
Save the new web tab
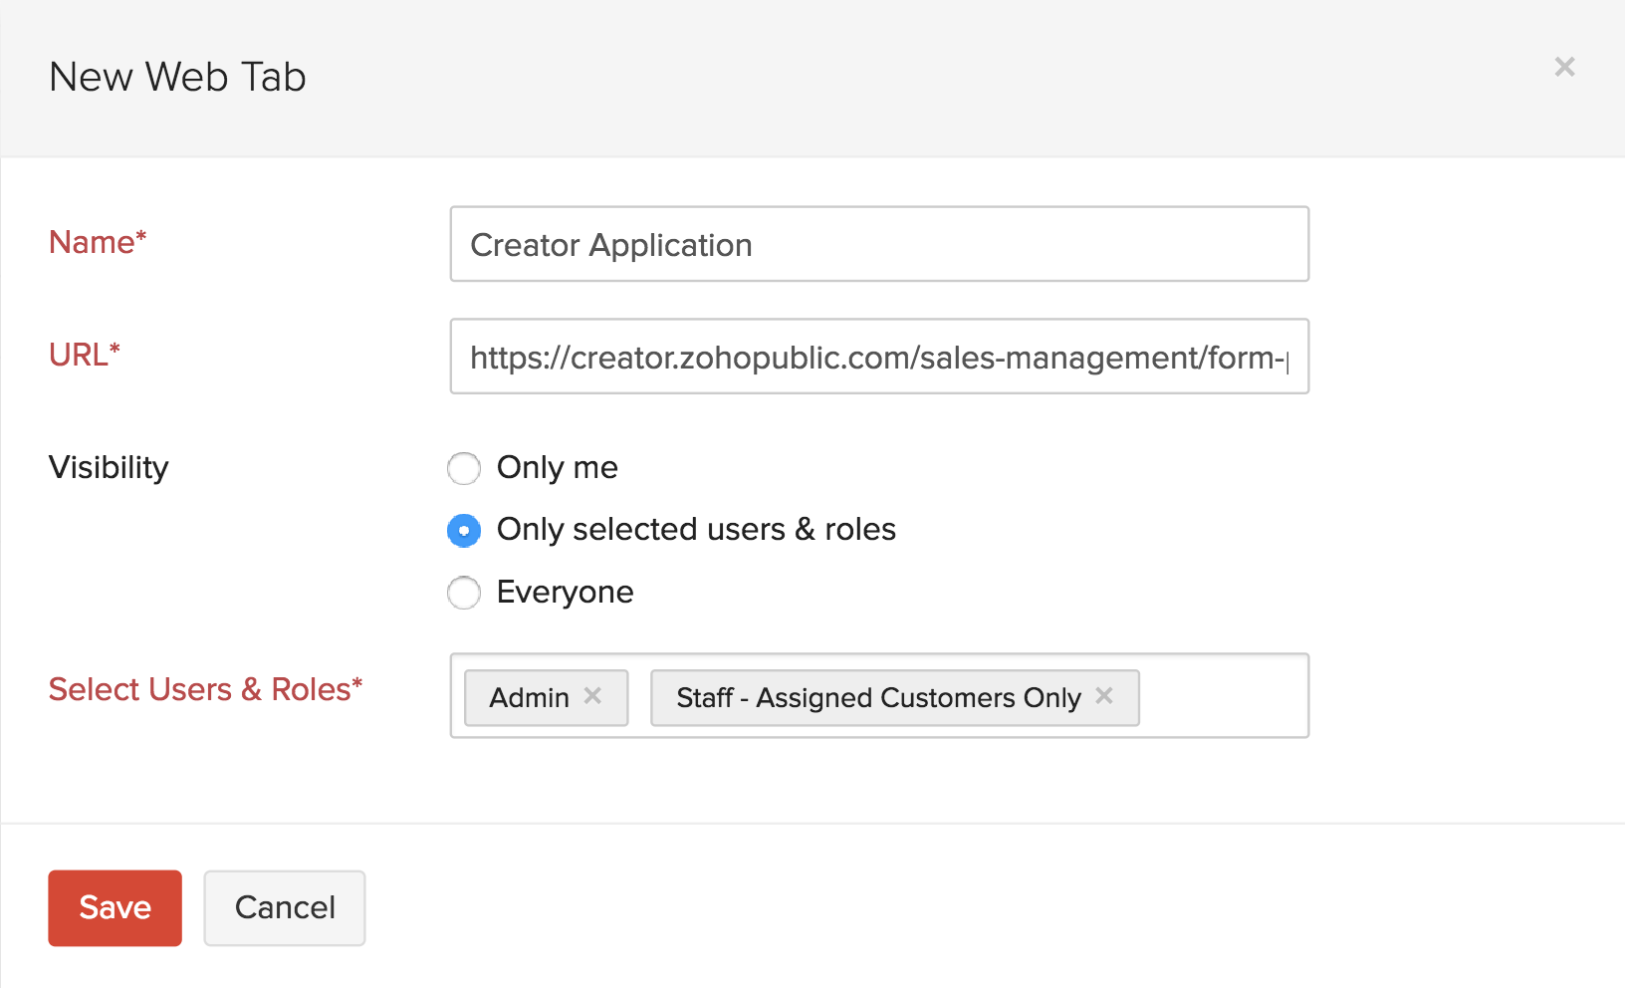click(x=115, y=907)
